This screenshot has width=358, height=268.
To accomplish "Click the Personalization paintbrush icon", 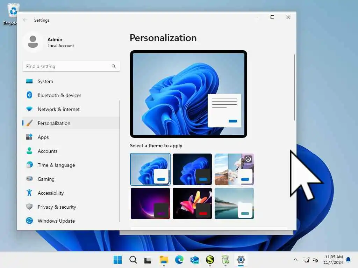I will (29, 123).
